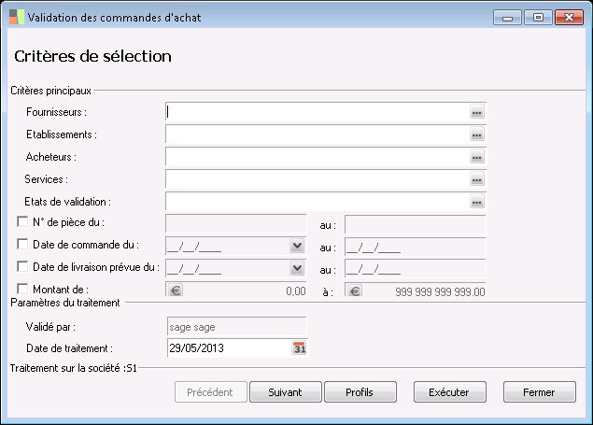Click 'Traitement sur la société :S1' text
The width and height of the screenshot is (593, 425).
tap(74, 368)
